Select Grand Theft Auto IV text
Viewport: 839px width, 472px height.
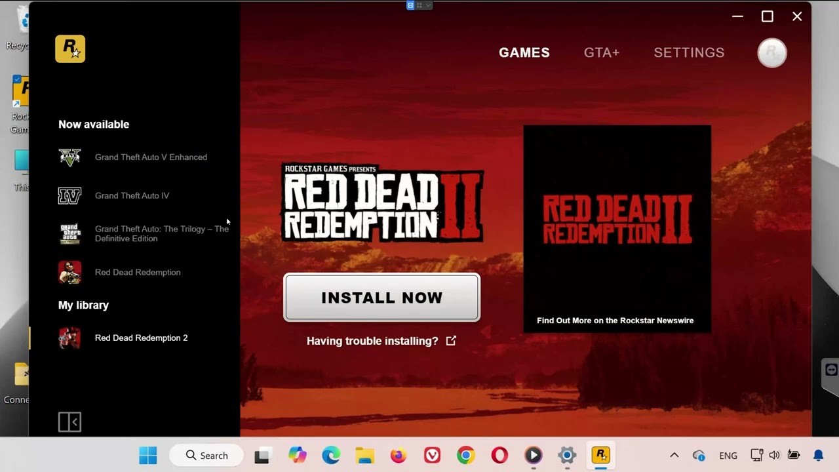(132, 195)
